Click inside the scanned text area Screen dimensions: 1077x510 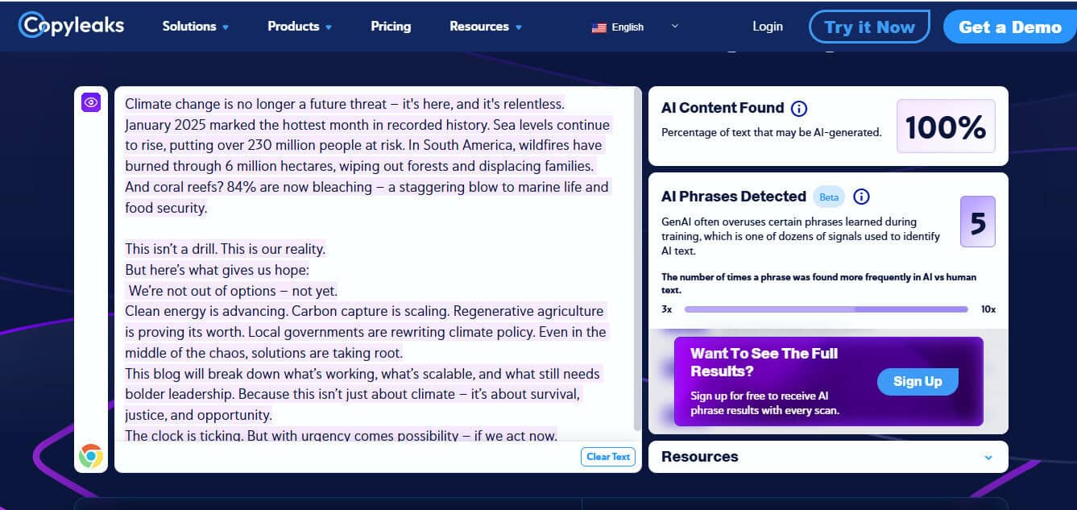375,266
